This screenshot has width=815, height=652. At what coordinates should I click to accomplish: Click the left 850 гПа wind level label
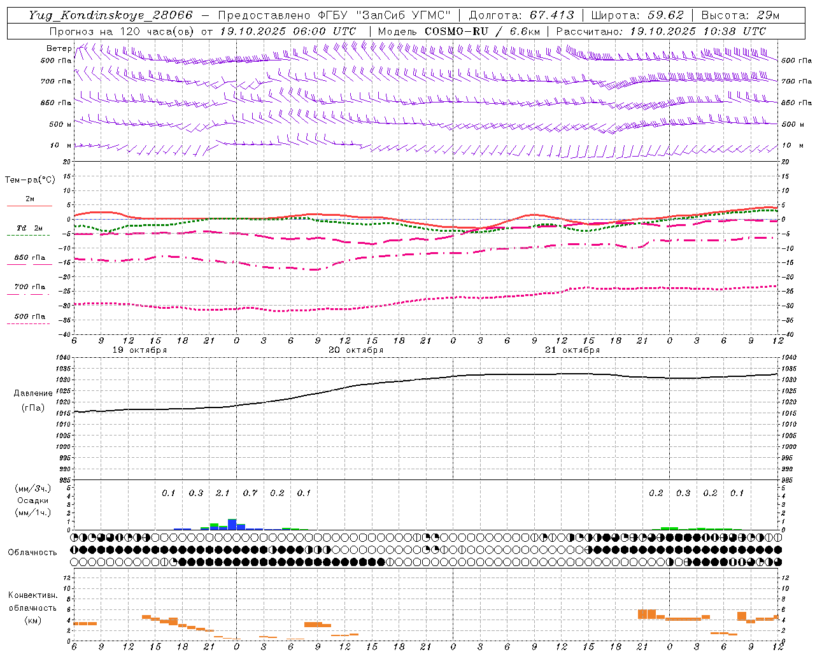[x=56, y=103]
